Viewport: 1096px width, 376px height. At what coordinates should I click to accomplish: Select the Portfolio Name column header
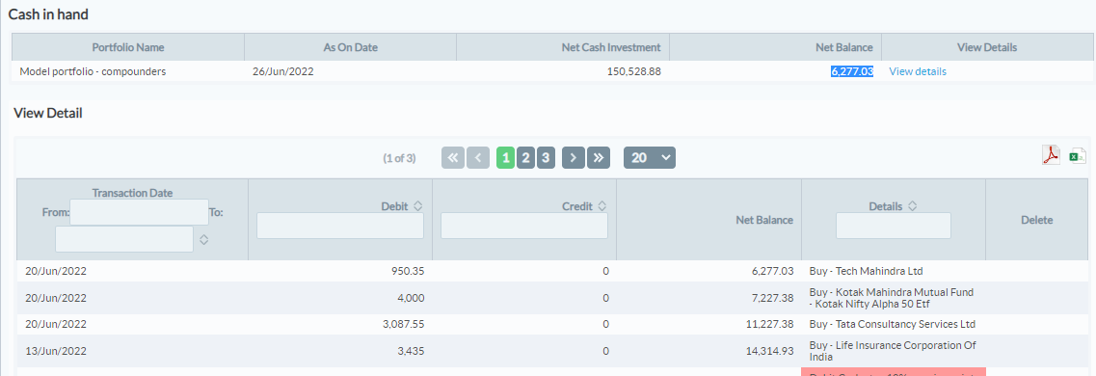coord(128,47)
